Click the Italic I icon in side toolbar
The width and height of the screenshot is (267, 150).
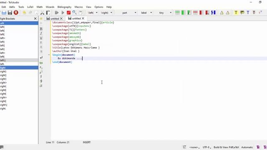click(41, 33)
